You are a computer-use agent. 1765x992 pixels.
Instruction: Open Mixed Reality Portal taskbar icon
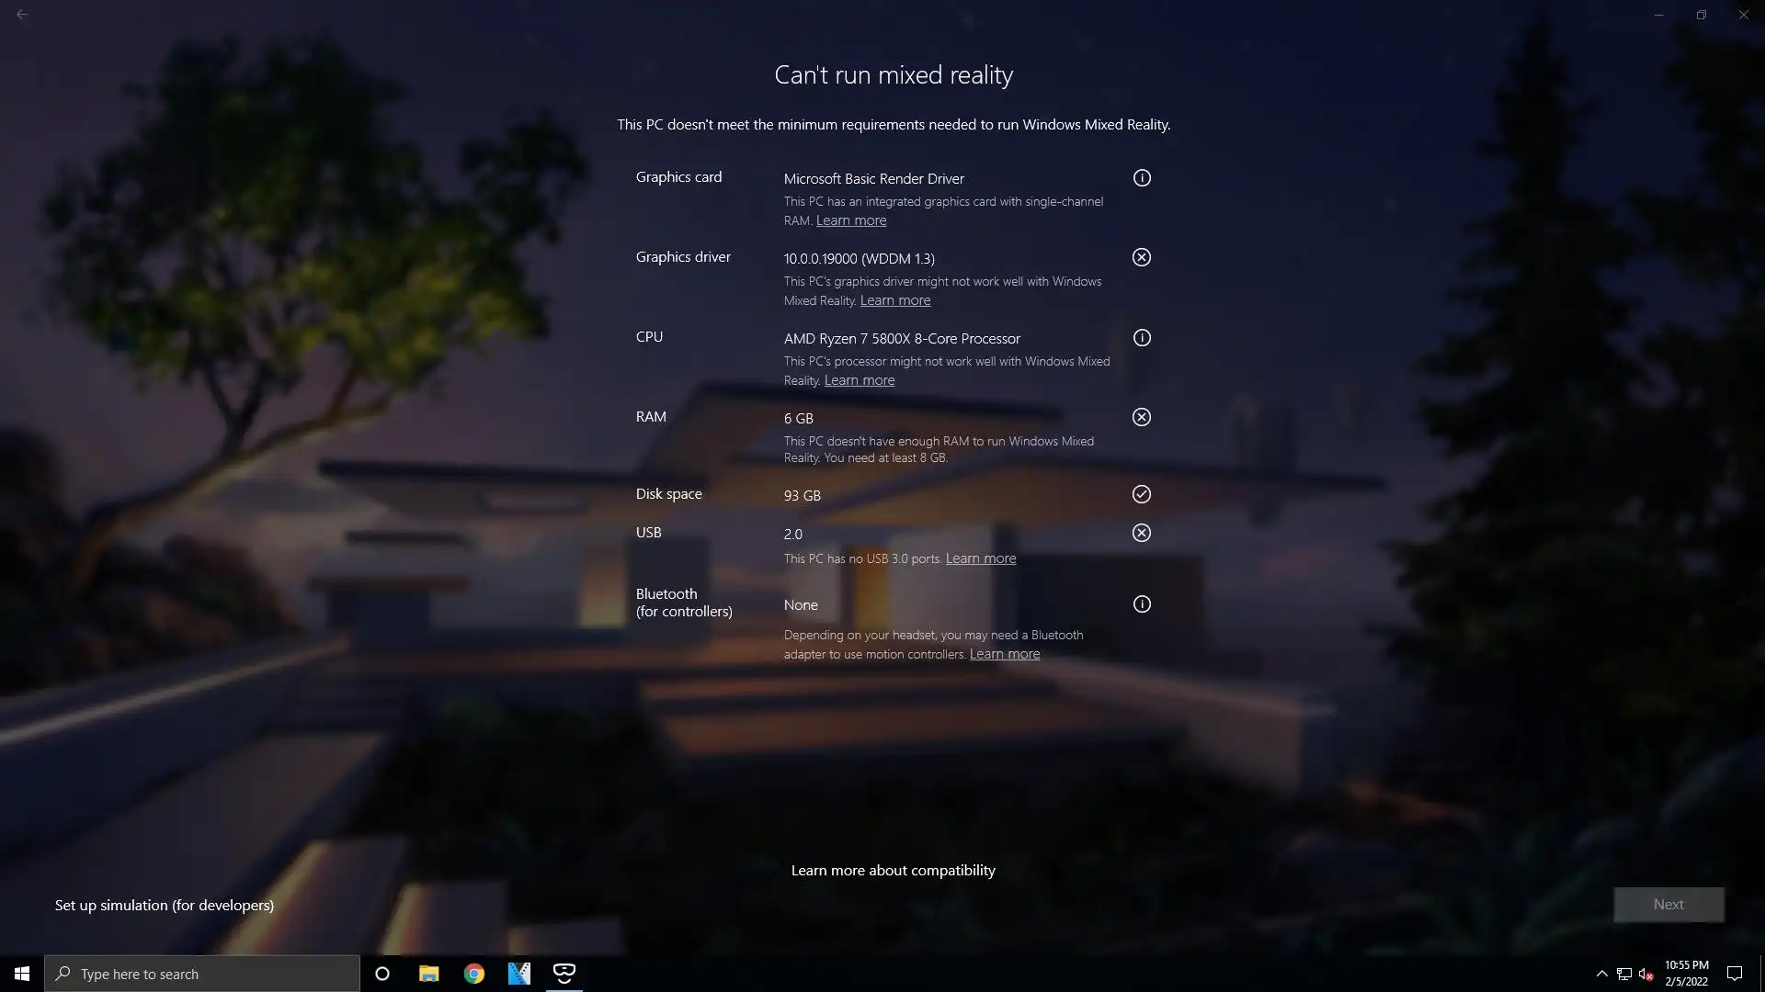(x=564, y=973)
